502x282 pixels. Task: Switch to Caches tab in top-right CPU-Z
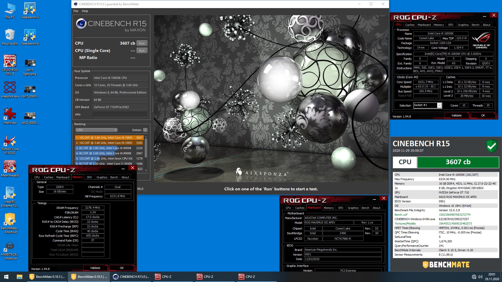(x=410, y=25)
